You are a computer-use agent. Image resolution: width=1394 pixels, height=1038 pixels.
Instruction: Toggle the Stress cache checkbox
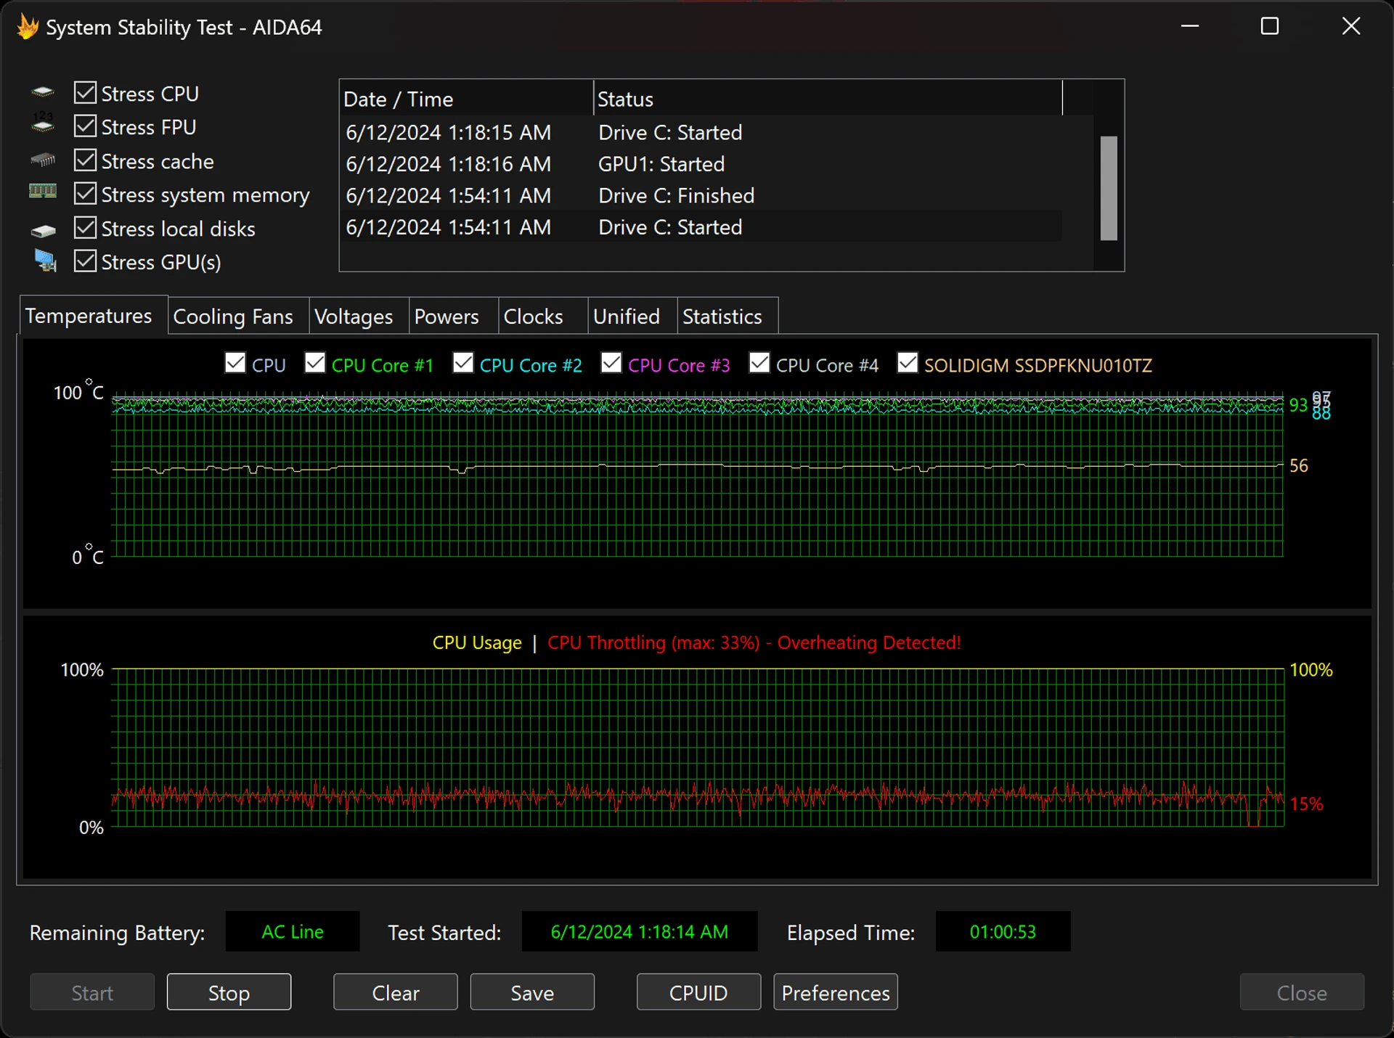pyautogui.click(x=86, y=160)
